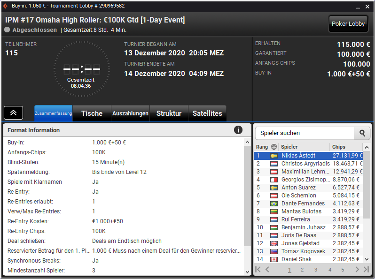Switch to the Auszahlungen tab
Image resolution: width=375 pixels, height=279 pixels.
[x=130, y=113]
